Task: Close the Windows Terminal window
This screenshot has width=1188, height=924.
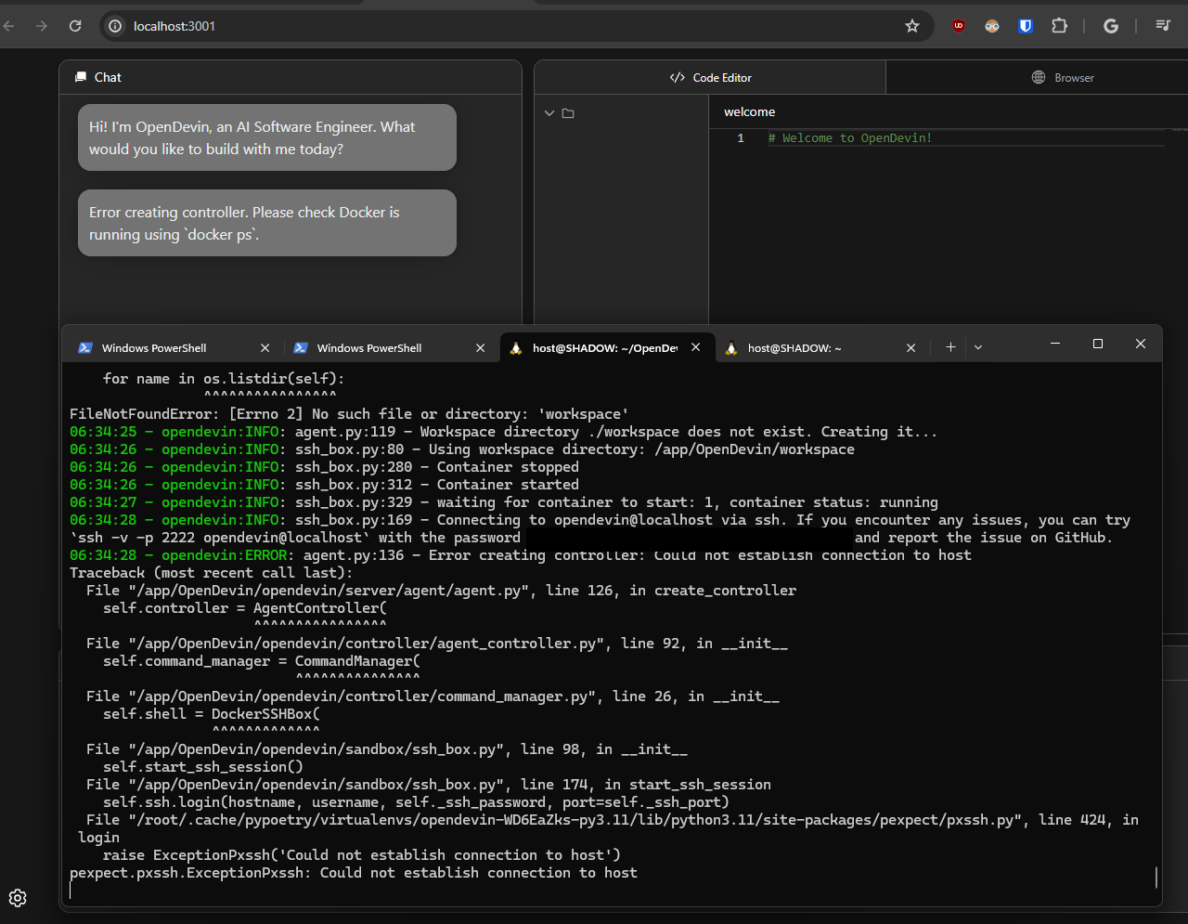Action: pos(1141,344)
